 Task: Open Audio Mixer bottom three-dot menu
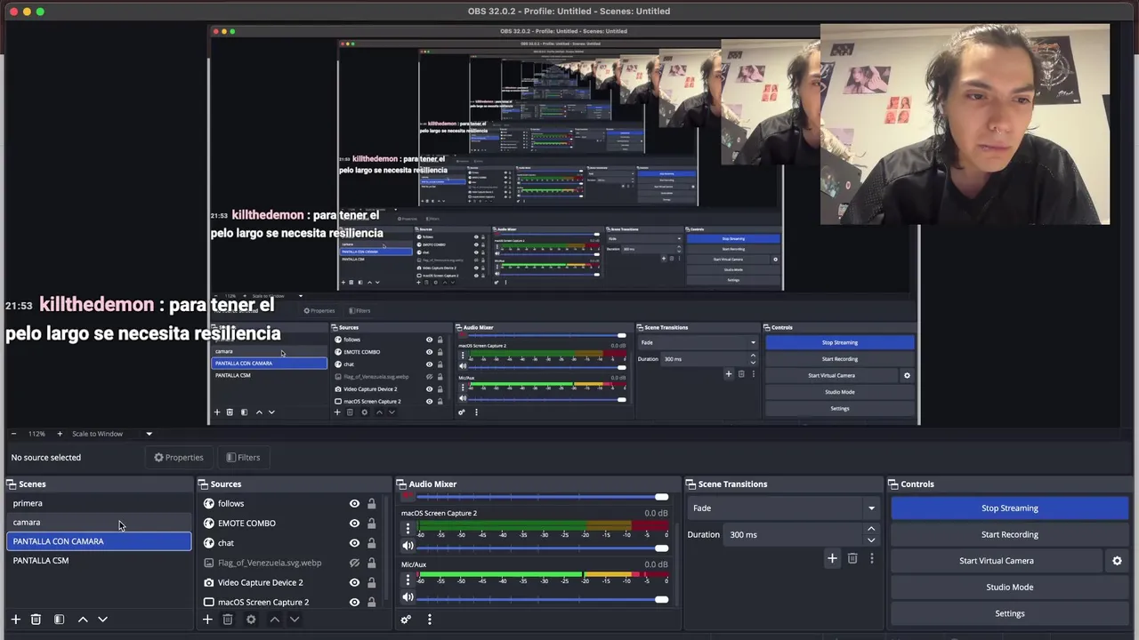[429, 620]
